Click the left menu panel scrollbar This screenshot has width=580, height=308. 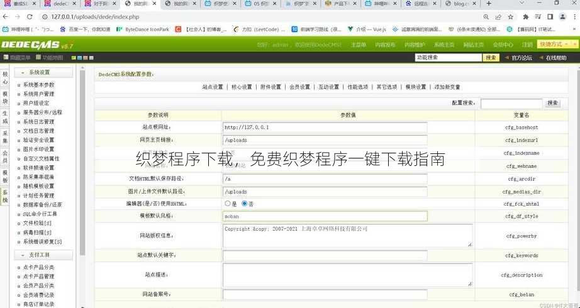[x=82, y=163]
